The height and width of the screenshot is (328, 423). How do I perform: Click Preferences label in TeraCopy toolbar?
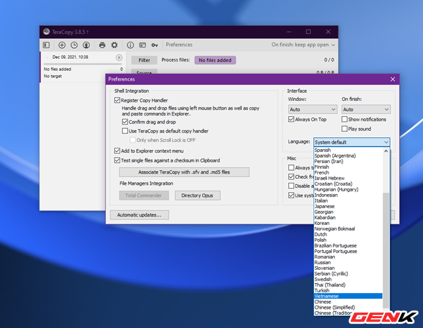point(179,45)
